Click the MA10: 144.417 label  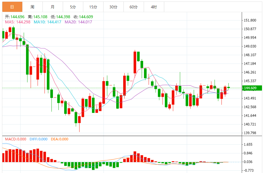[47, 22]
